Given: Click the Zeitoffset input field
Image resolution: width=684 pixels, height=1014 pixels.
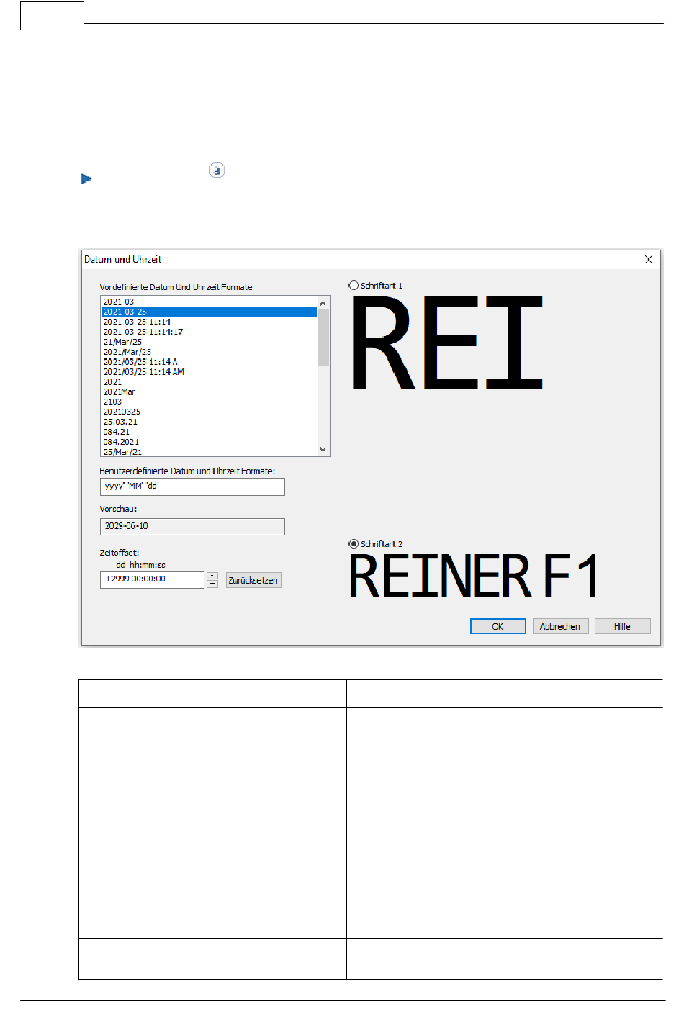Looking at the screenshot, I should [152, 579].
